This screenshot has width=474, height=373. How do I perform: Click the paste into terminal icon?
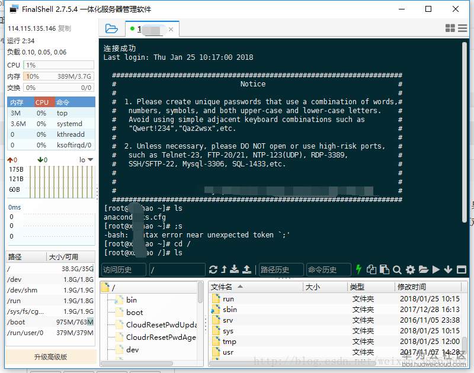[384, 269]
